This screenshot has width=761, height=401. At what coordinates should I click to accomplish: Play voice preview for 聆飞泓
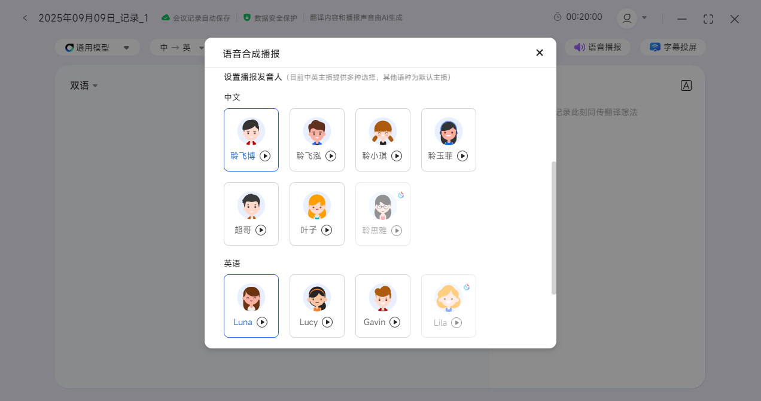[x=331, y=156]
